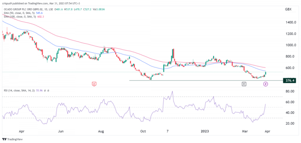Click the RSI 60.00 axis label
Screen dimensions: 301x143
tap(290, 102)
